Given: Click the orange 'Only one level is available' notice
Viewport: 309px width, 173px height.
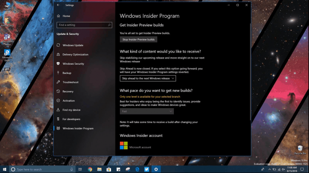Looking at the screenshot, I should click(x=150, y=97).
